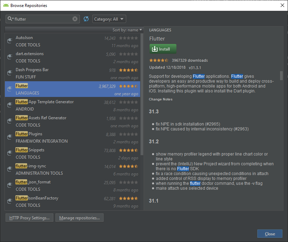The width and height of the screenshot is (288, 242).
Task: Click 'added control of RSS display to memory profiler' note
Action: [201, 179]
